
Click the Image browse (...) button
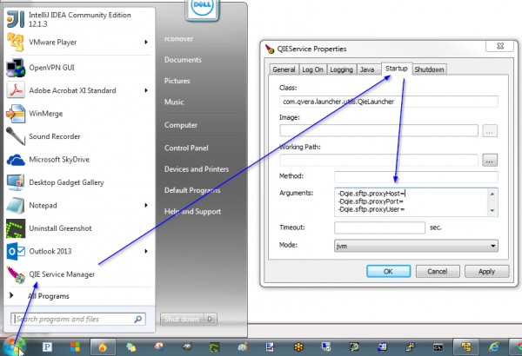click(490, 130)
